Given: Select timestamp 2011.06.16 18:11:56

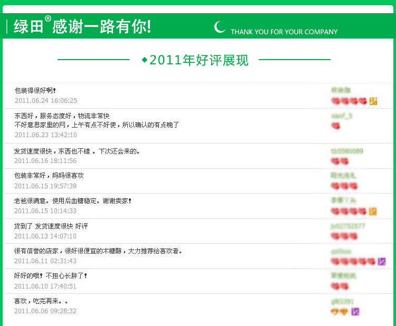Looking at the screenshot, I should point(45,161).
